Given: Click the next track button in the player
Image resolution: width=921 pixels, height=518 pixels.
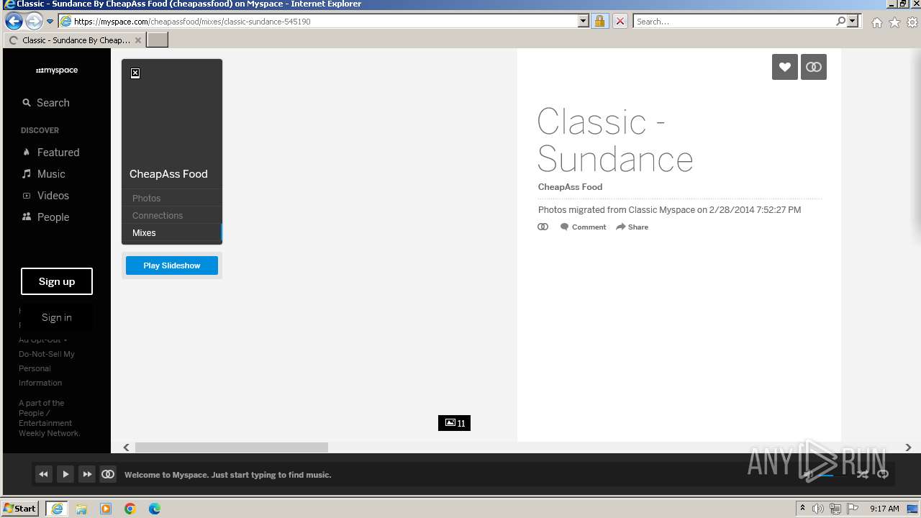Looking at the screenshot, I should pos(87,474).
